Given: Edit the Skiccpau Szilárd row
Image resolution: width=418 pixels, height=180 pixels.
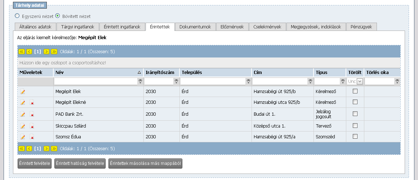Looking at the screenshot, I should pos(23,126).
